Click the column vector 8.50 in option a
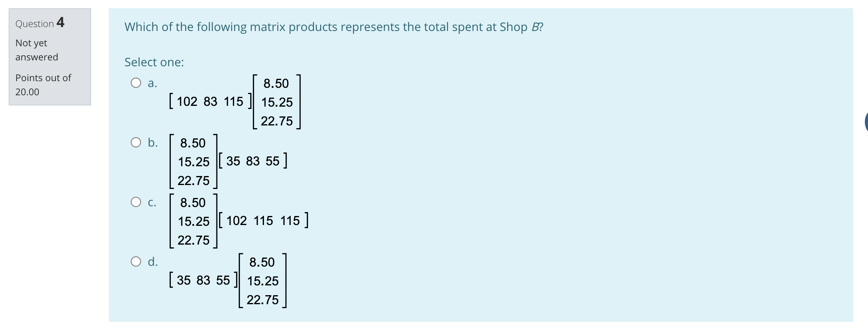The width and height of the screenshot is (868, 334). tap(276, 83)
